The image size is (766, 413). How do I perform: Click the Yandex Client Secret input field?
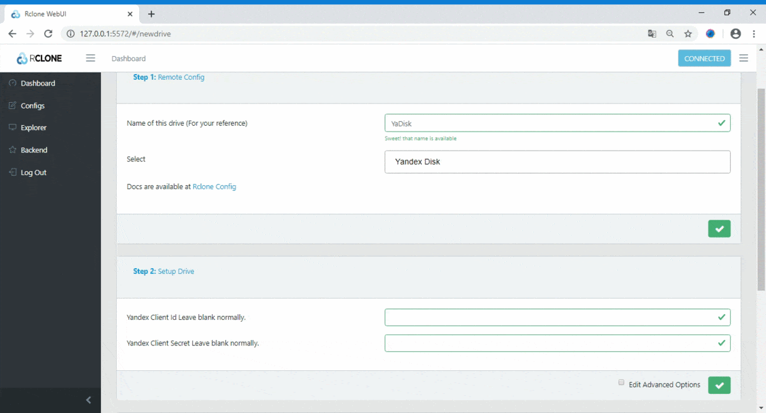(x=557, y=343)
